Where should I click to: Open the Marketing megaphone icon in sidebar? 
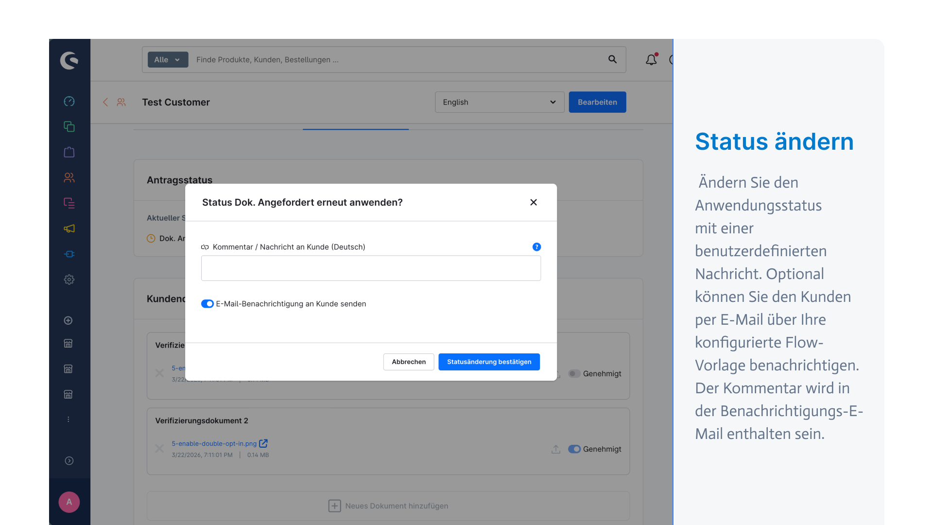(69, 228)
